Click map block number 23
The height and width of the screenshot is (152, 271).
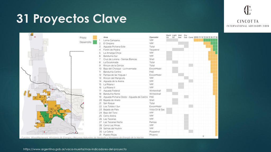pos(65,111)
